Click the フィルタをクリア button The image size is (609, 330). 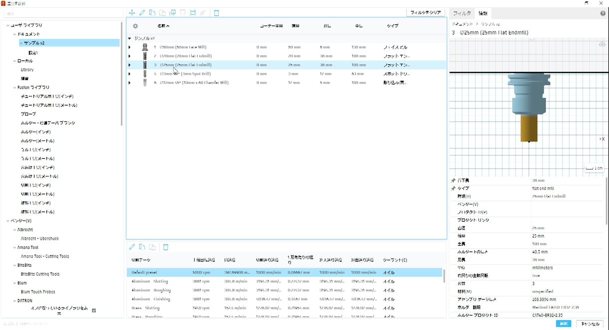point(426,12)
